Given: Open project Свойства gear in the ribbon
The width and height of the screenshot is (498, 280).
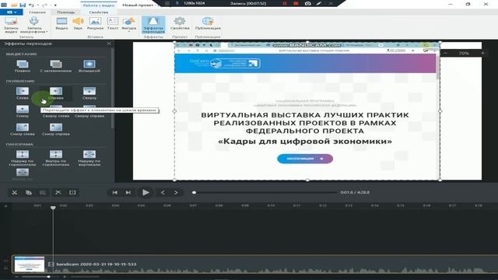Looking at the screenshot, I should pyautogui.click(x=180, y=24).
